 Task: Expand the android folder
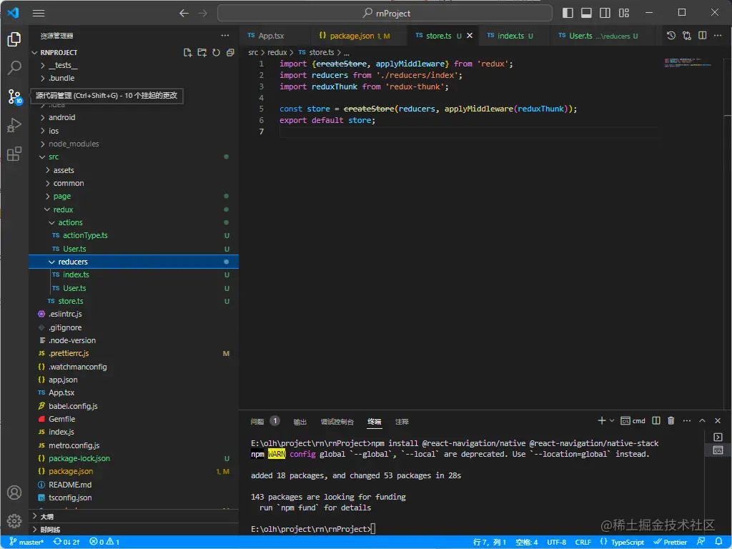click(42, 118)
